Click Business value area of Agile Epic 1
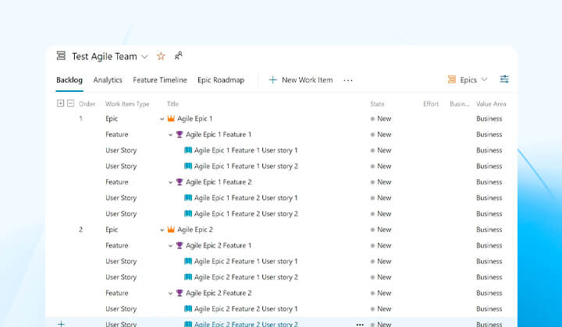Screen dimensions: 562x327 [489, 118]
